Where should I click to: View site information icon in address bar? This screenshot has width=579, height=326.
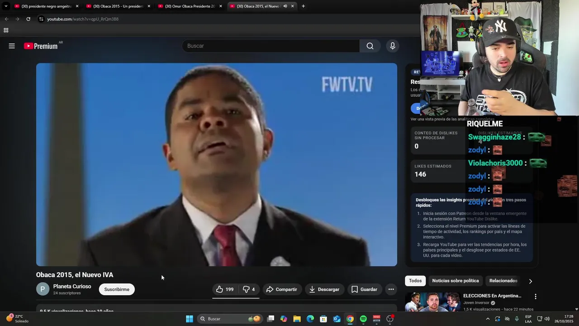pyautogui.click(x=41, y=19)
